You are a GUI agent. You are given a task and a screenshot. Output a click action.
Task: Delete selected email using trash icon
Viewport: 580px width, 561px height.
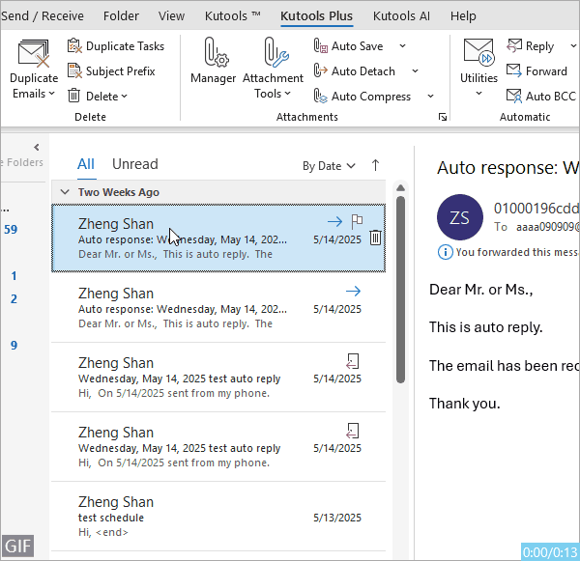pyautogui.click(x=375, y=238)
